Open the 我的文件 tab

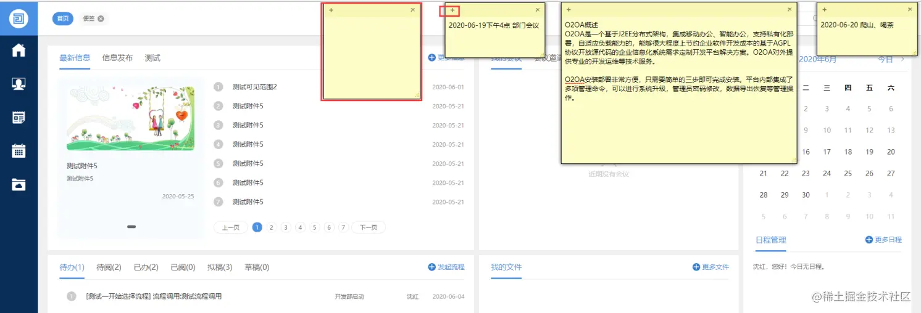click(x=506, y=267)
